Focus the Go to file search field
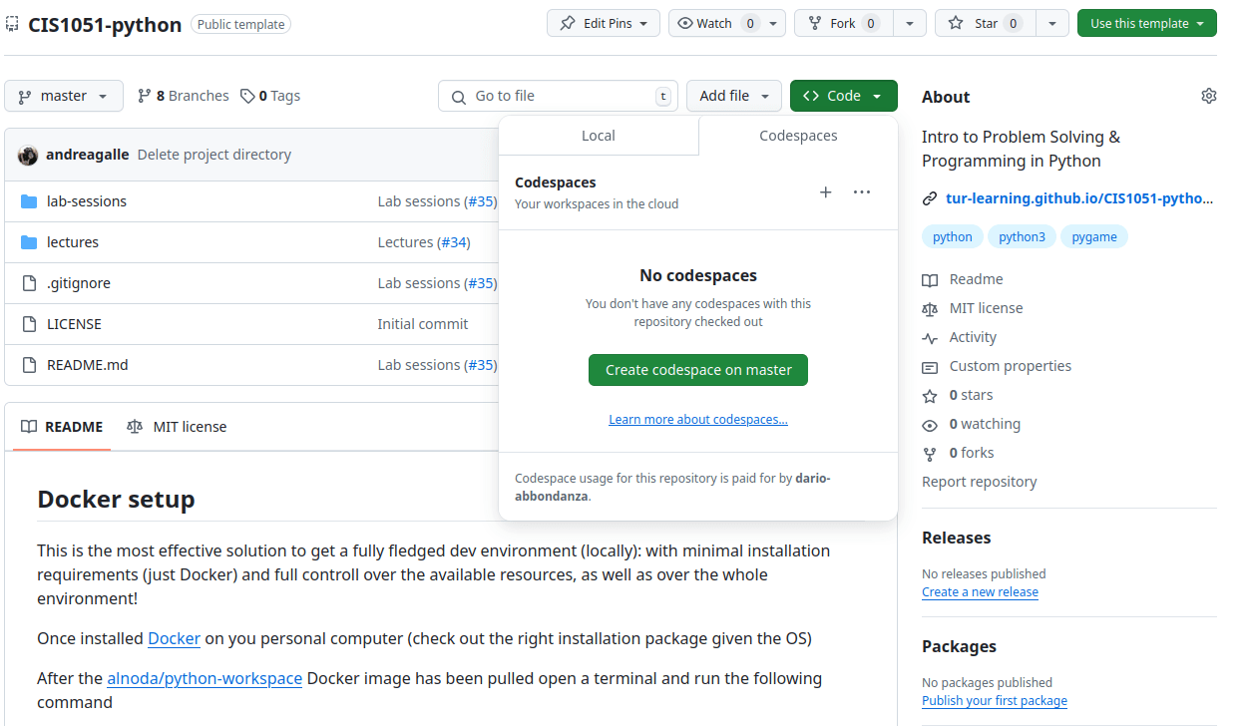Image resolution: width=1250 pixels, height=726 pixels. point(558,96)
